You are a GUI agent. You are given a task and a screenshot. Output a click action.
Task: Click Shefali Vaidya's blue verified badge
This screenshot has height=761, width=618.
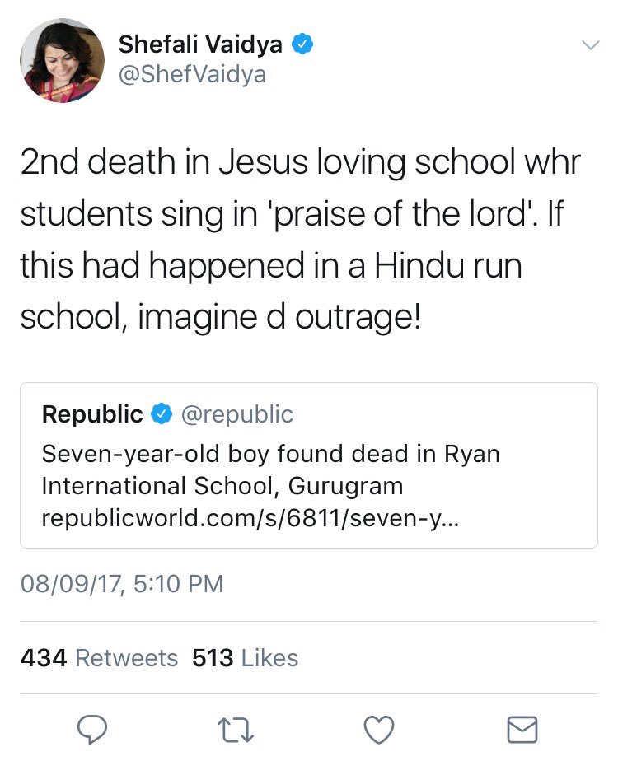coord(304,45)
